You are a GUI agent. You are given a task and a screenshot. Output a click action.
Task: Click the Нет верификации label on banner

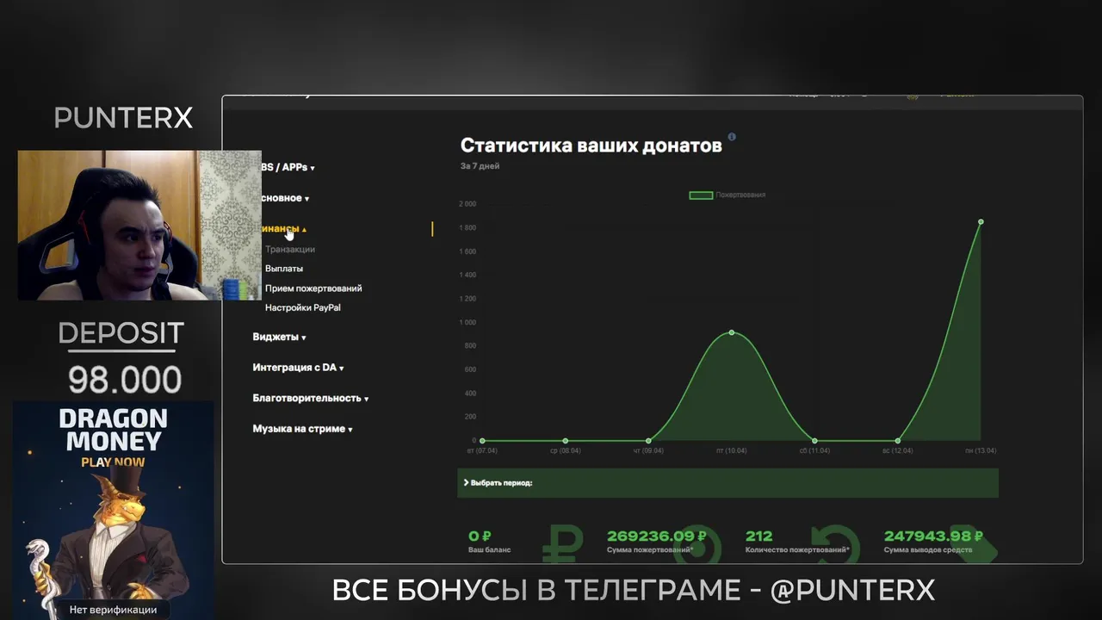click(x=113, y=610)
